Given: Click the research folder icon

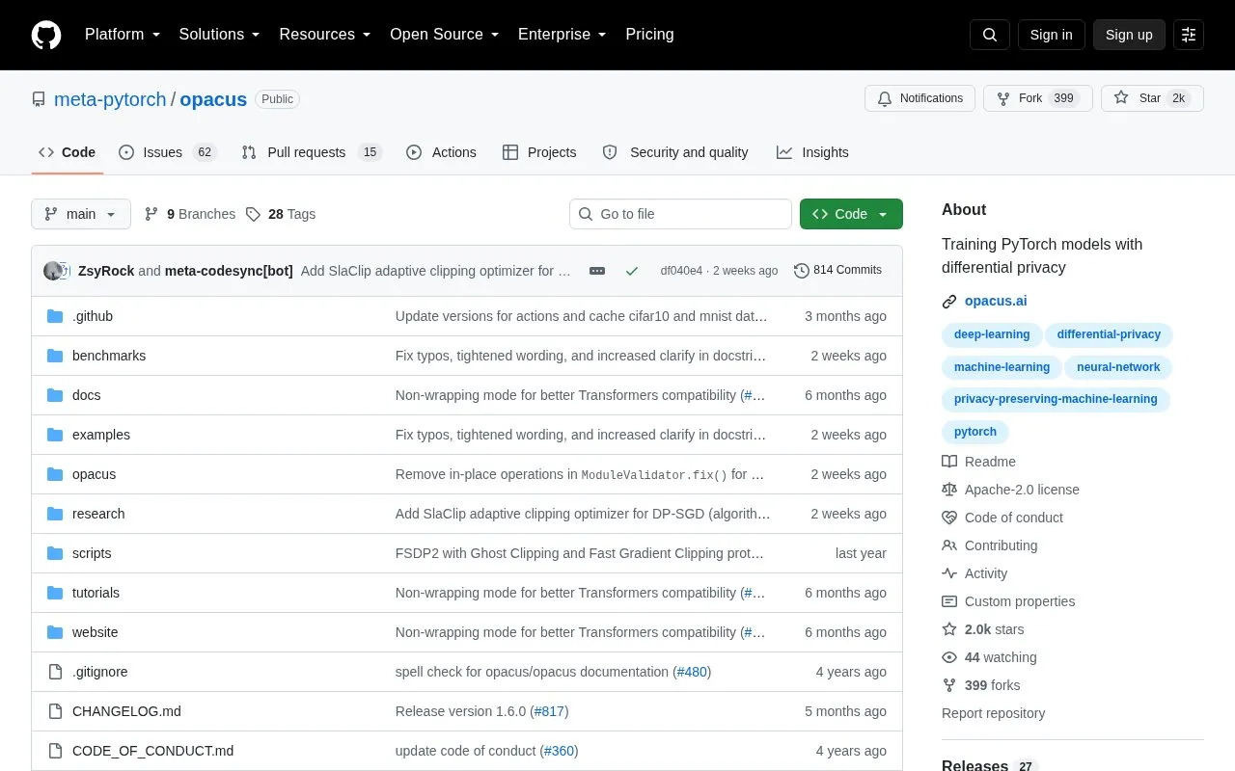Looking at the screenshot, I should [x=55, y=514].
